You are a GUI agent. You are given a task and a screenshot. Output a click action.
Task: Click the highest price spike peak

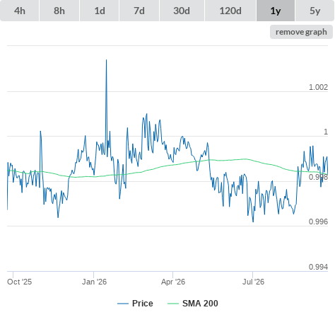coord(106,60)
